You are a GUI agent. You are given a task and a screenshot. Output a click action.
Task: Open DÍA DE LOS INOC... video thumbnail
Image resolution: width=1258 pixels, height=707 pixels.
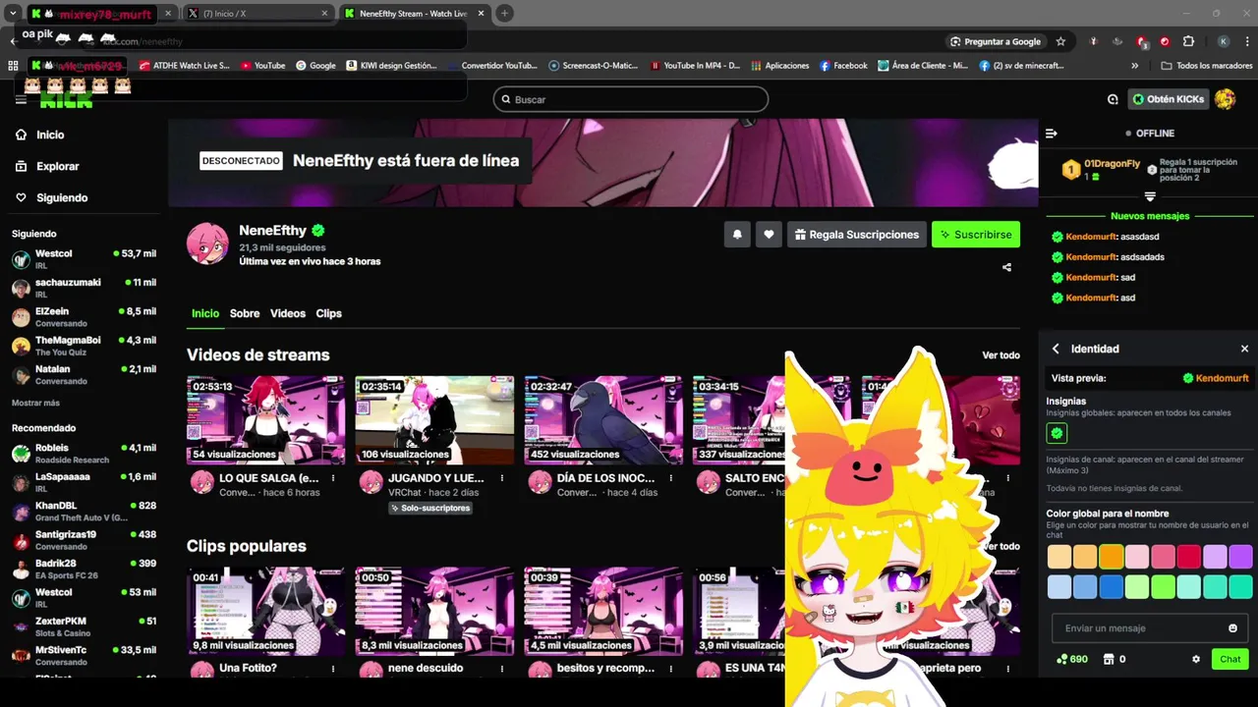[x=603, y=419]
